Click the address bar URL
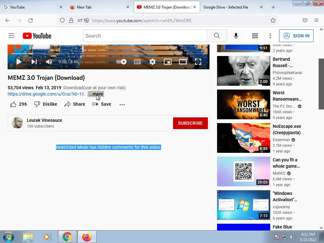 tap(142, 21)
